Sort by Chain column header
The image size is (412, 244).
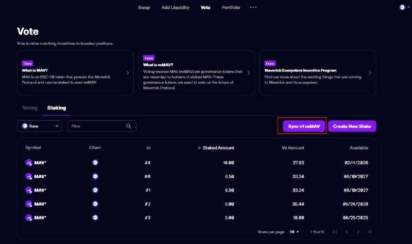click(x=95, y=147)
